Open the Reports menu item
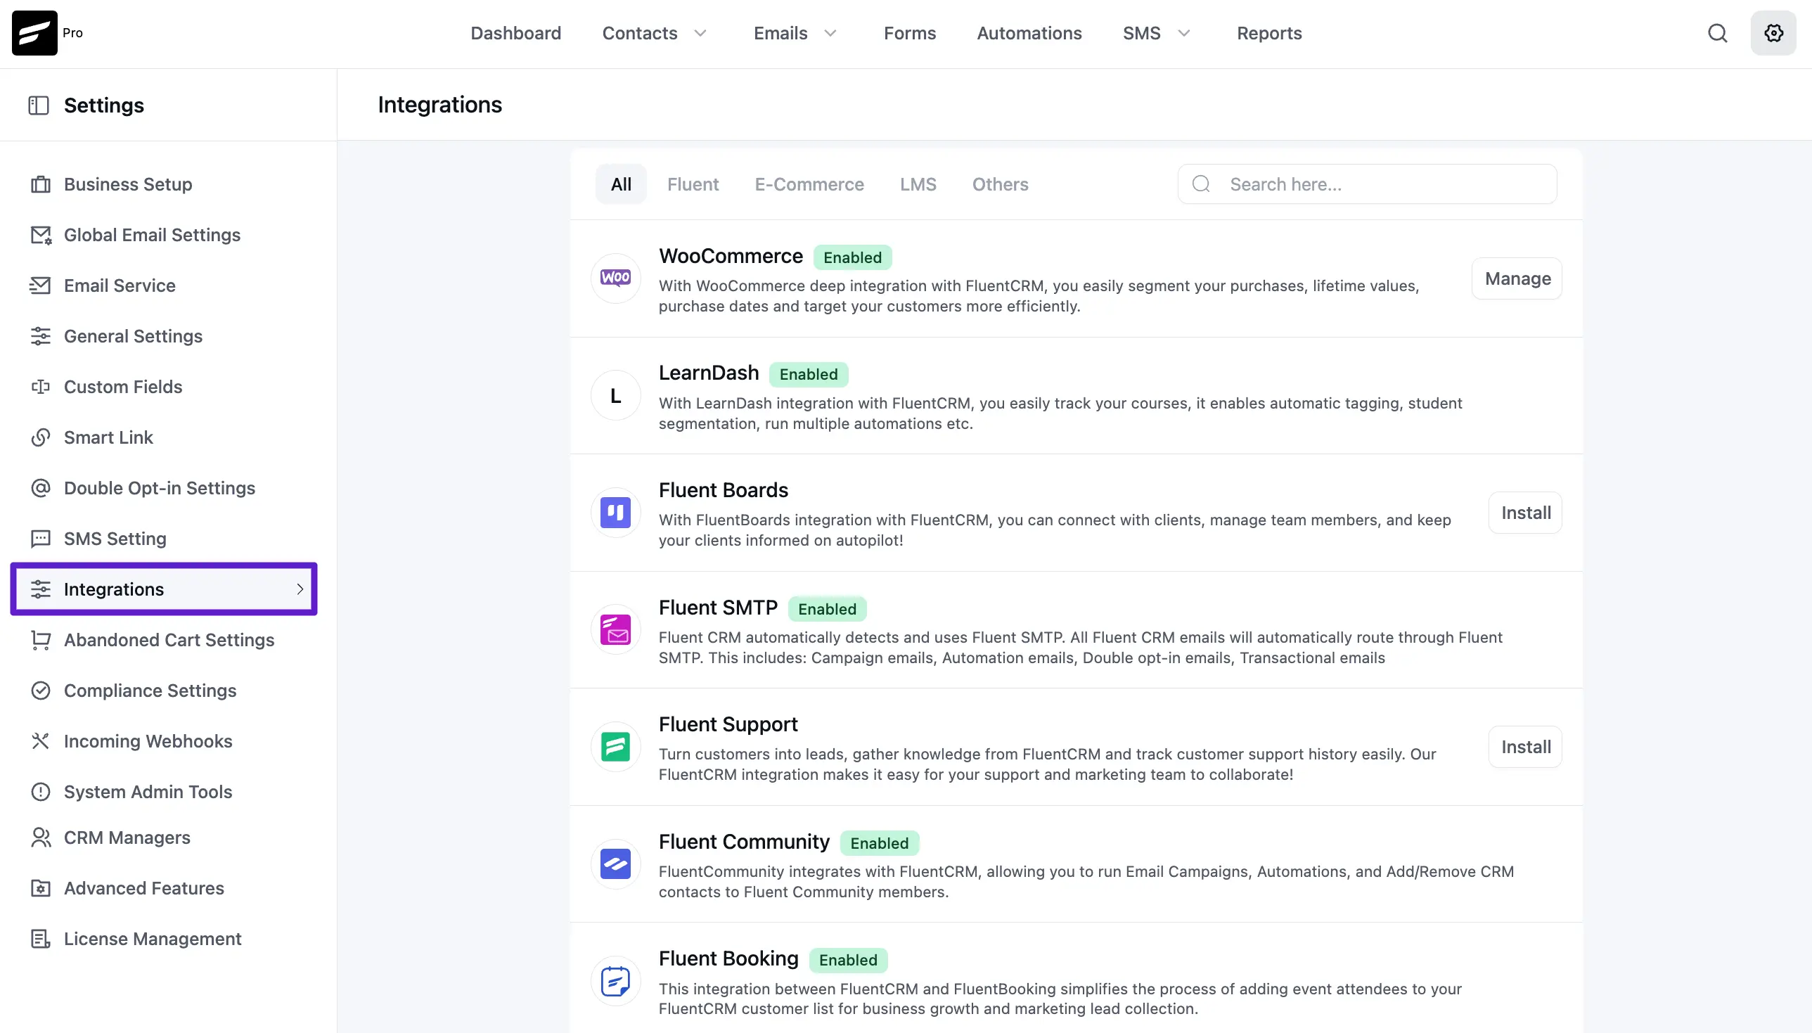1812x1033 pixels. pos(1268,33)
